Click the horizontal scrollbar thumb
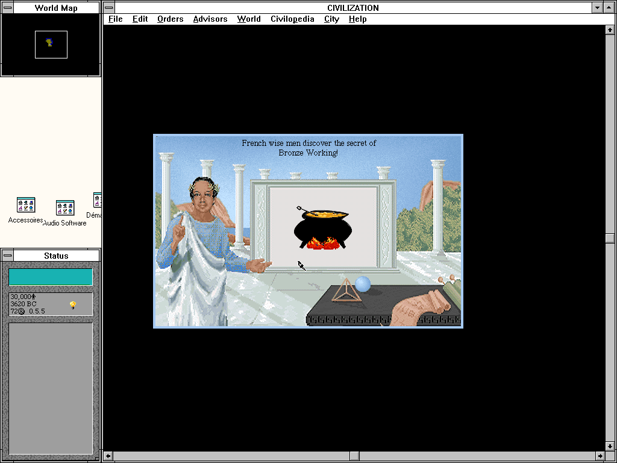617x463 pixels. [x=354, y=456]
